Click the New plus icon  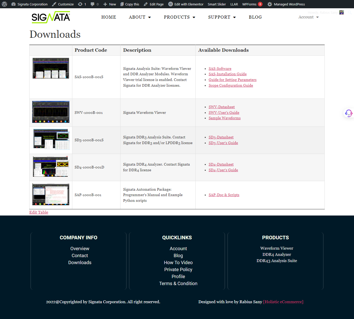coord(105,4)
